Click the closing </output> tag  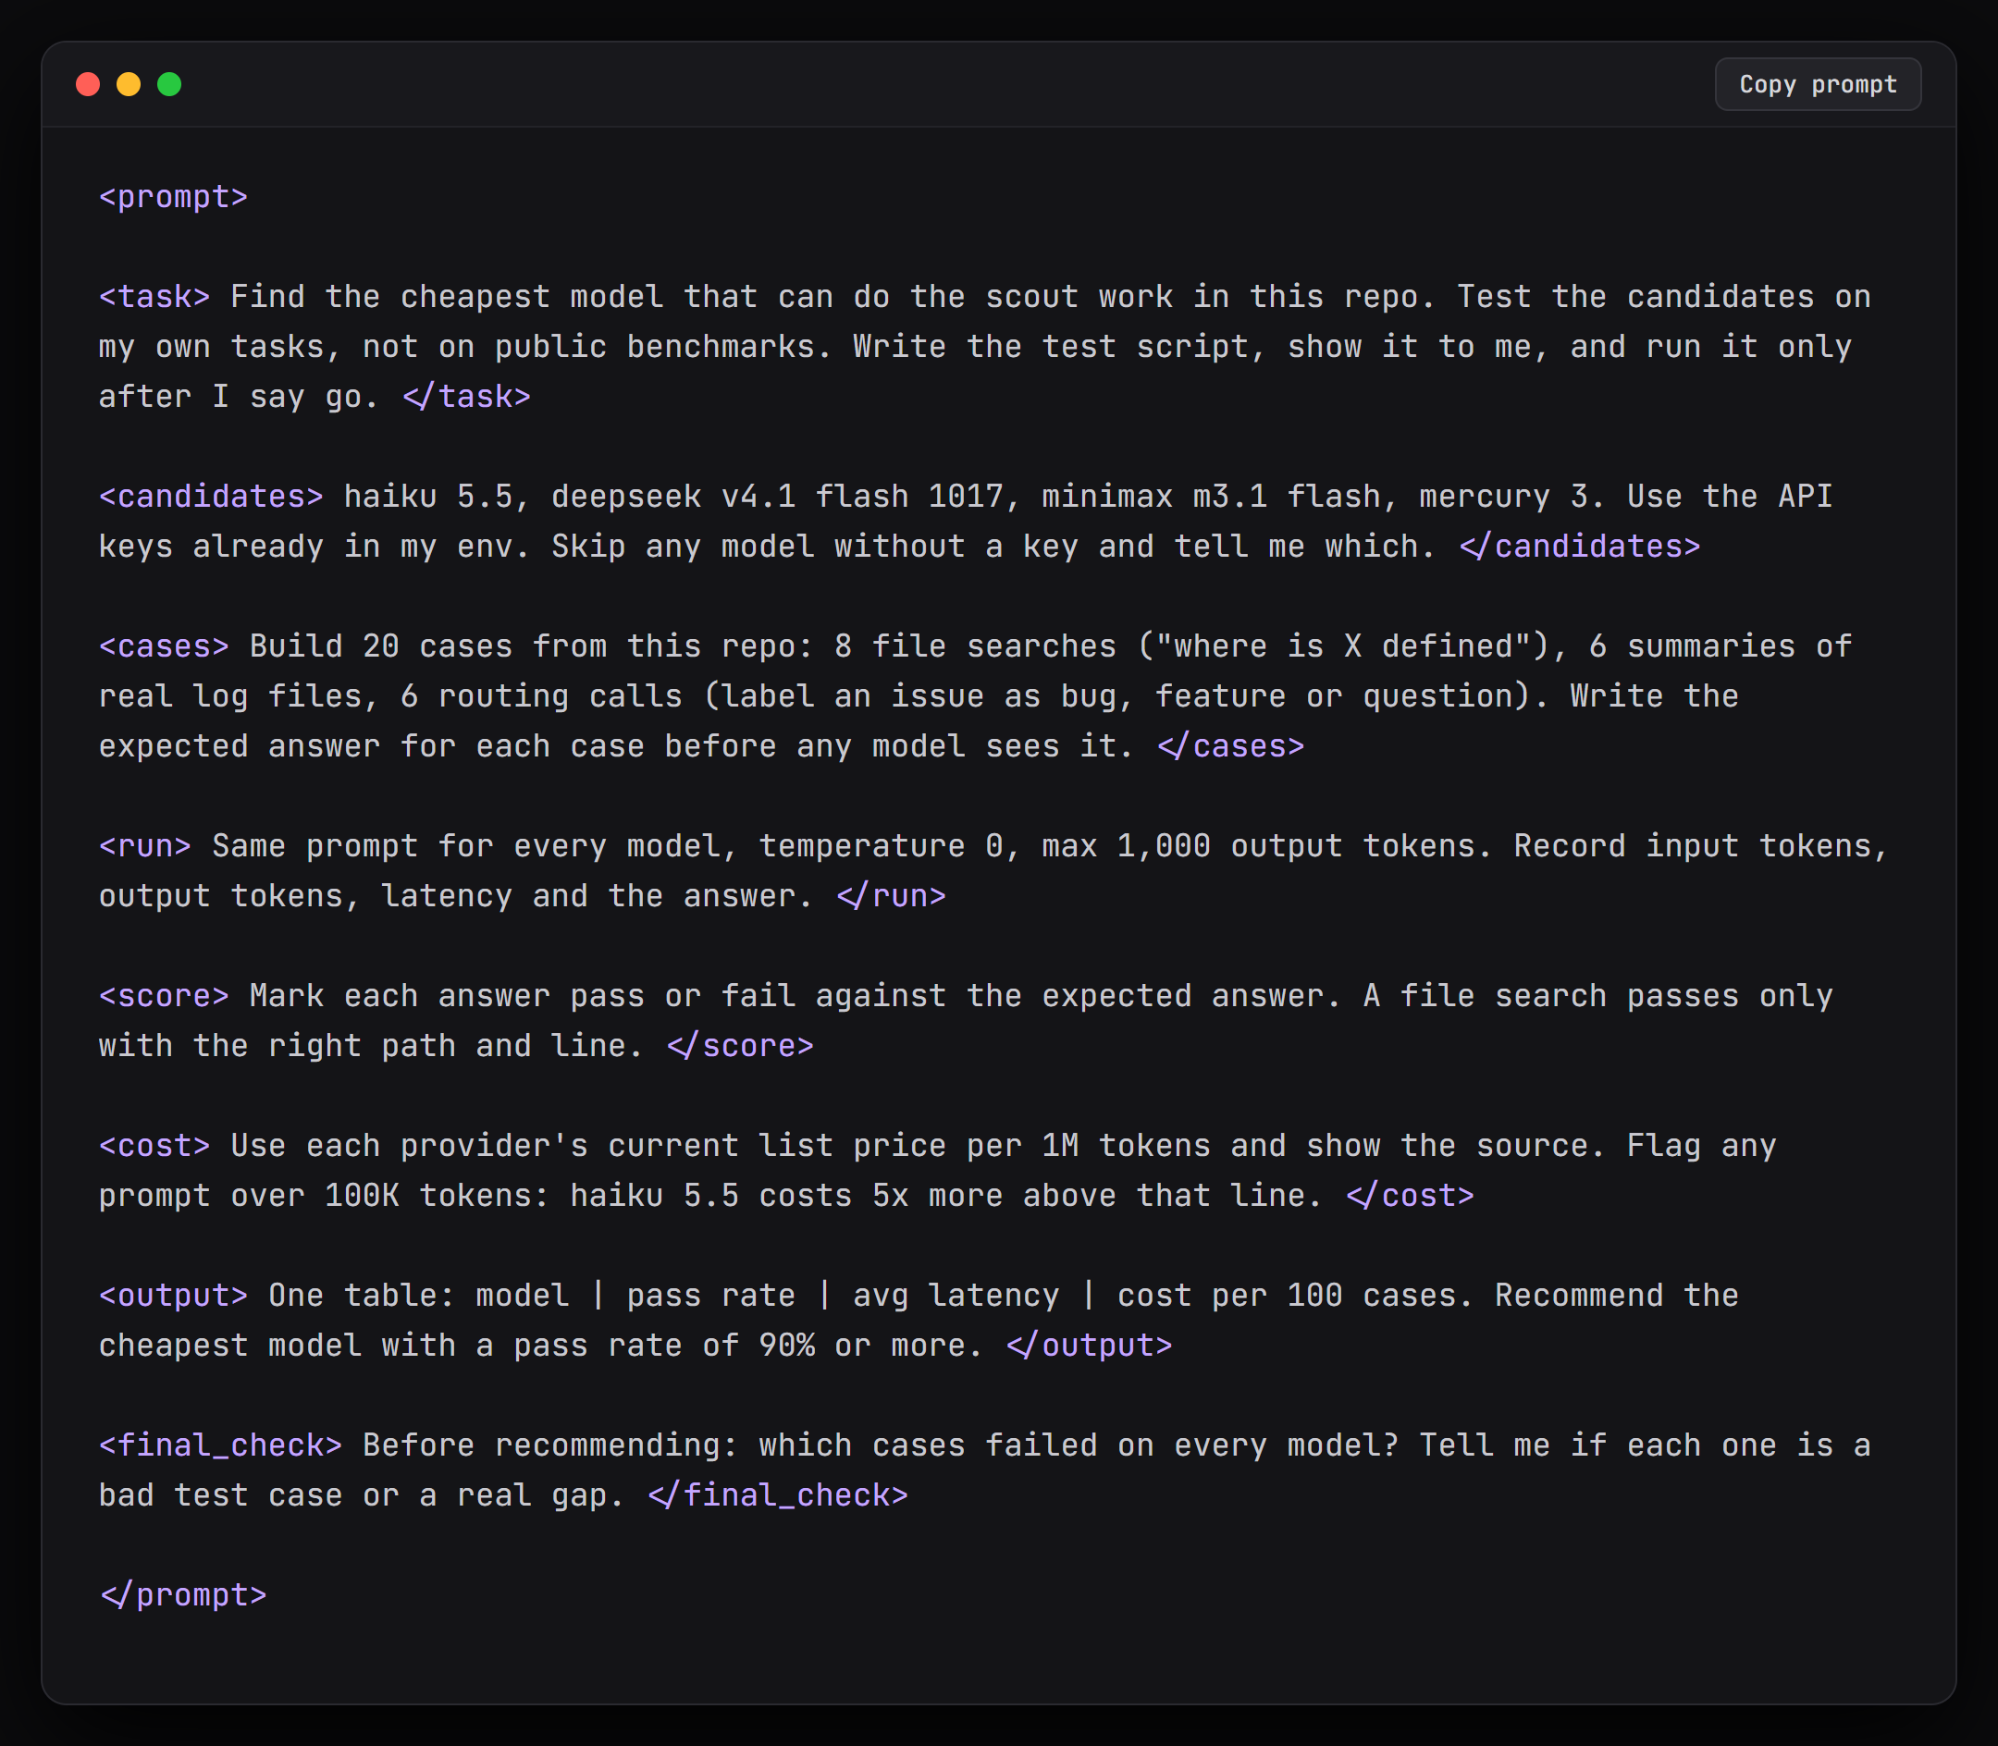1090,1345
